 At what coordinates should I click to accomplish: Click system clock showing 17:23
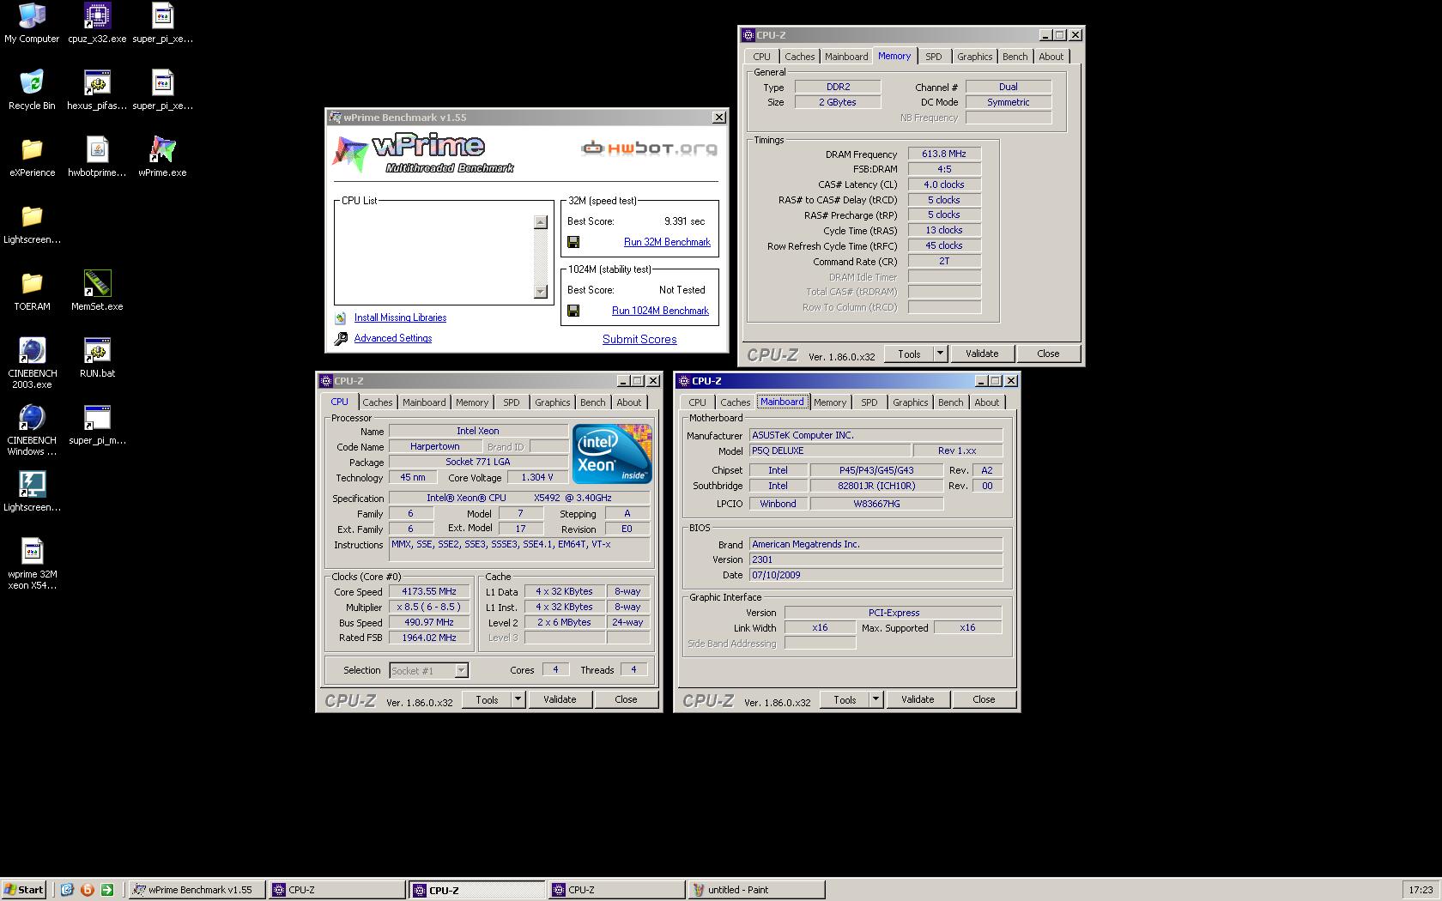coord(1421,890)
